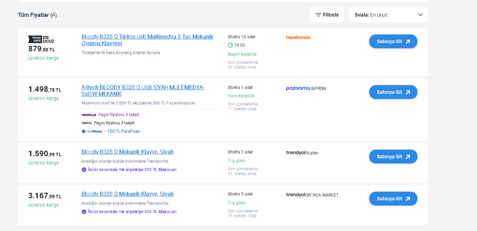Click the 3.167,99 TL price
477x231 pixels.
tap(45, 196)
